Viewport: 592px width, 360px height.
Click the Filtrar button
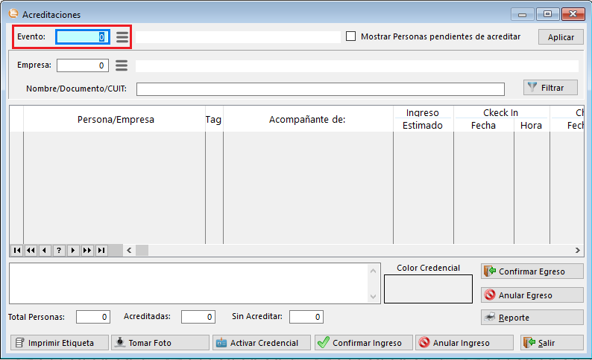(550, 88)
